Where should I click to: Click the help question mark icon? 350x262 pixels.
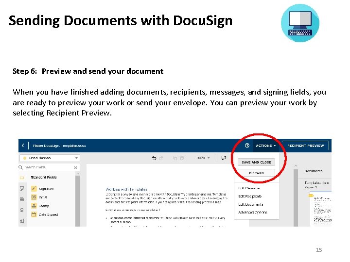247,146
